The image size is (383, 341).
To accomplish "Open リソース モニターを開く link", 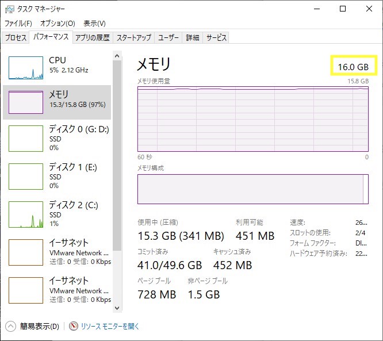I will click(x=110, y=327).
